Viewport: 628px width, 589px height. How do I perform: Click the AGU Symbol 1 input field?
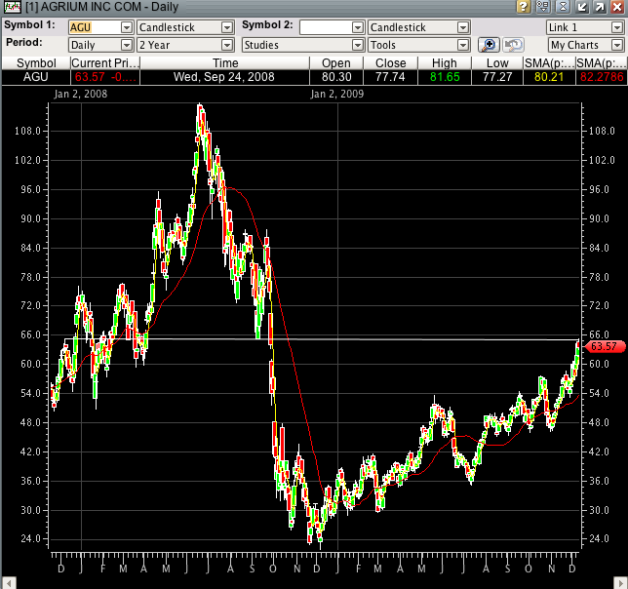point(94,27)
